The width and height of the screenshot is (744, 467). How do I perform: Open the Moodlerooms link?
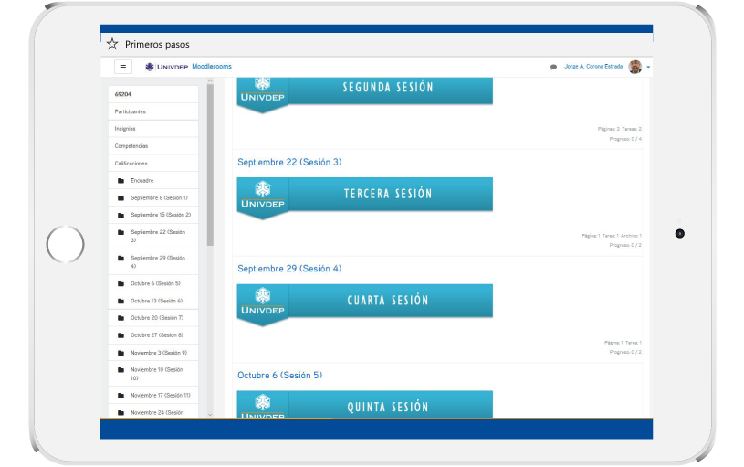(x=212, y=67)
